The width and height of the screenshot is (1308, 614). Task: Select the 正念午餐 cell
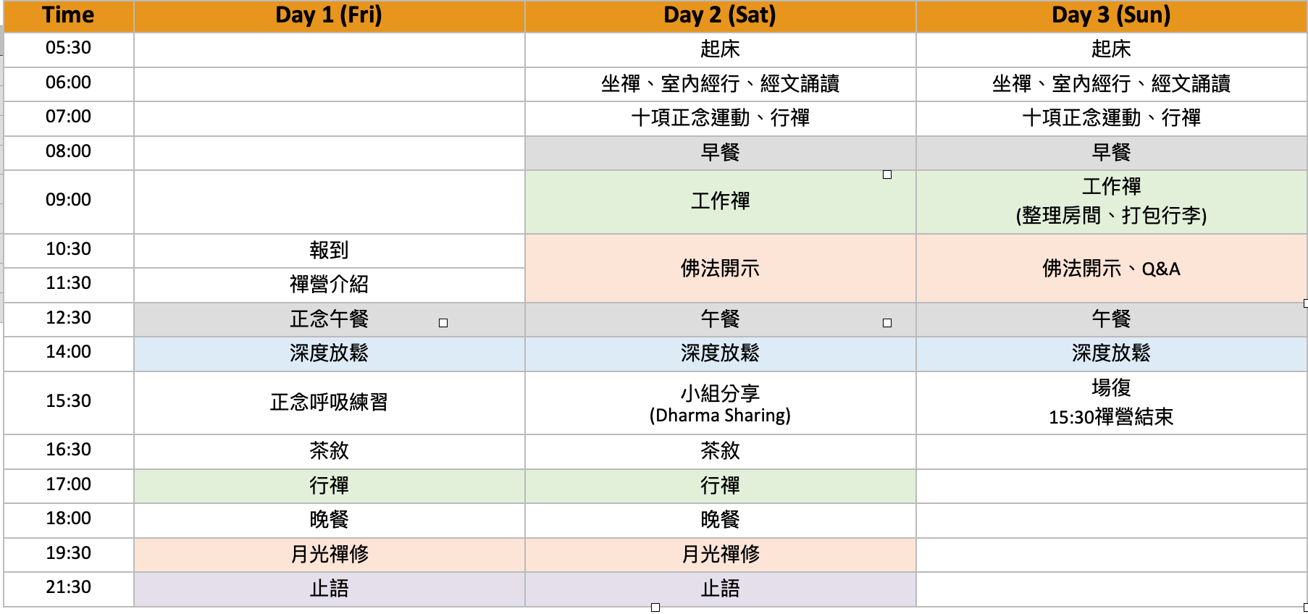329,319
